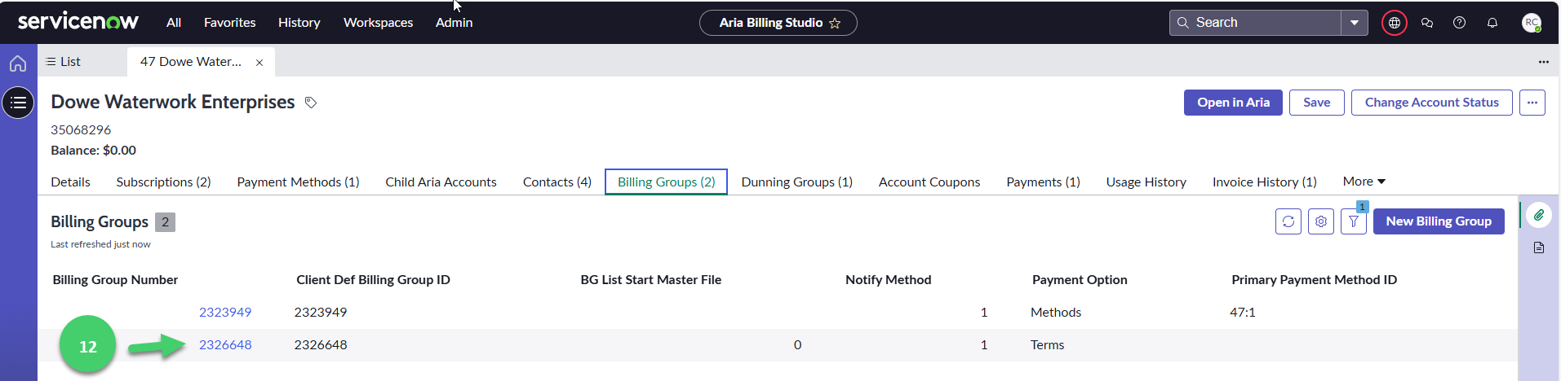This screenshot has height=381, width=1561.
Task: Open the help question mark icon
Action: (x=1460, y=23)
